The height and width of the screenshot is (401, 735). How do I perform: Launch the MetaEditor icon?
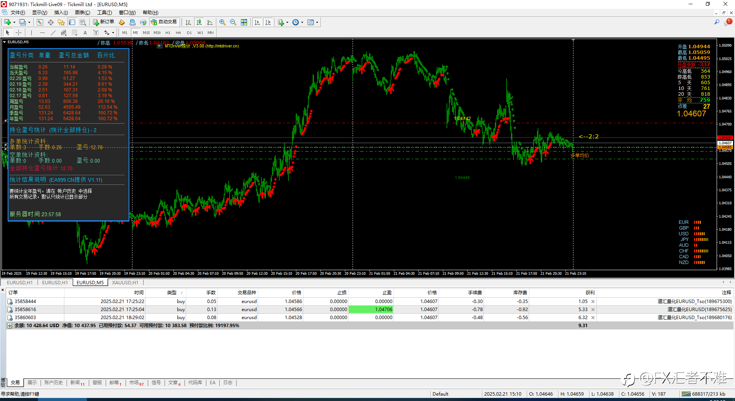[122, 22]
